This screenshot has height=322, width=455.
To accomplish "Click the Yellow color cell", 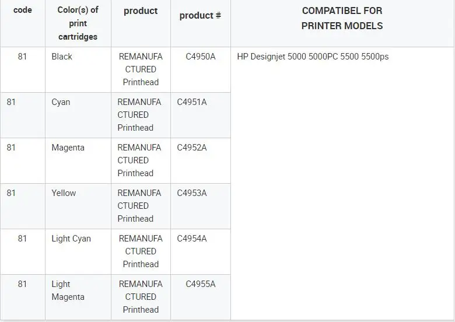I will (64, 193).
